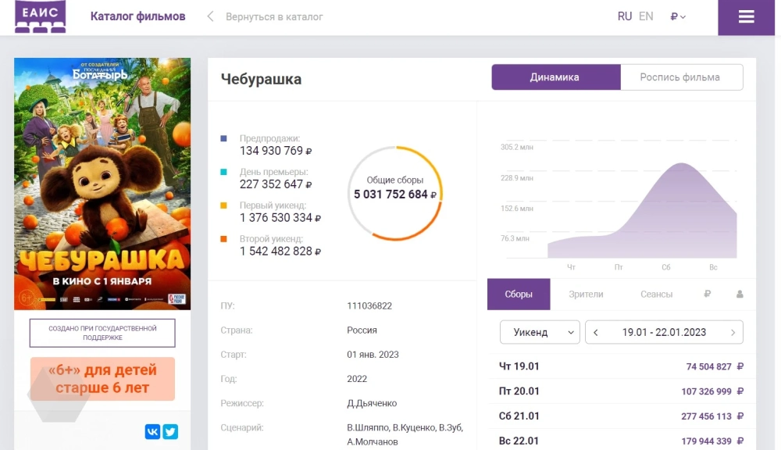The image size is (781, 450).
Task: Select the Зрители tab
Action: click(586, 295)
